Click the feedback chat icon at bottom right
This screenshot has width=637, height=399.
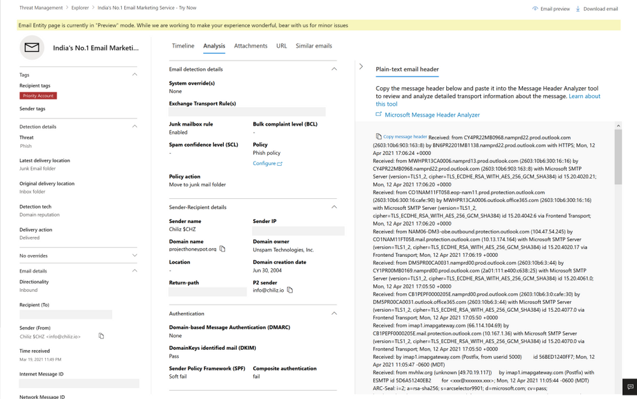click(630, 387)
